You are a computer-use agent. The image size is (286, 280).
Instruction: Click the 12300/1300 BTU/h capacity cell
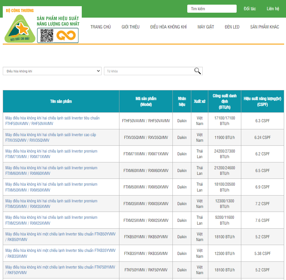tap(225, 204)
